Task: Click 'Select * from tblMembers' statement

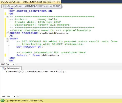Action: (38, 55)
